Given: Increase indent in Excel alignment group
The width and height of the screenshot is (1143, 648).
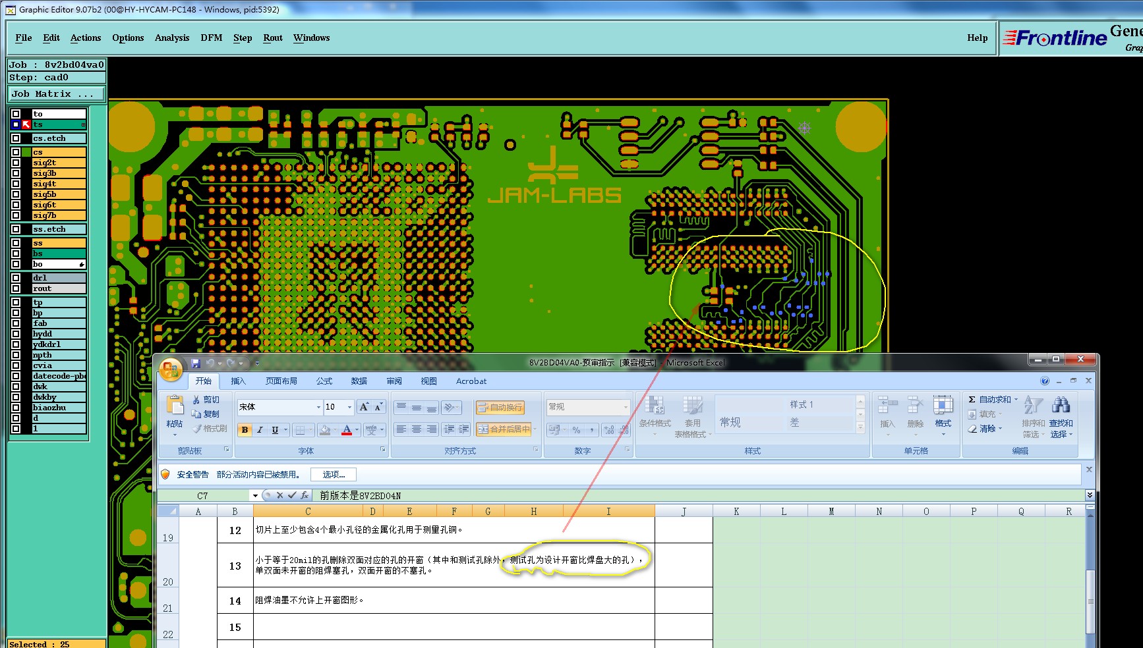Looking at the screenshot, I should point(464,429).
